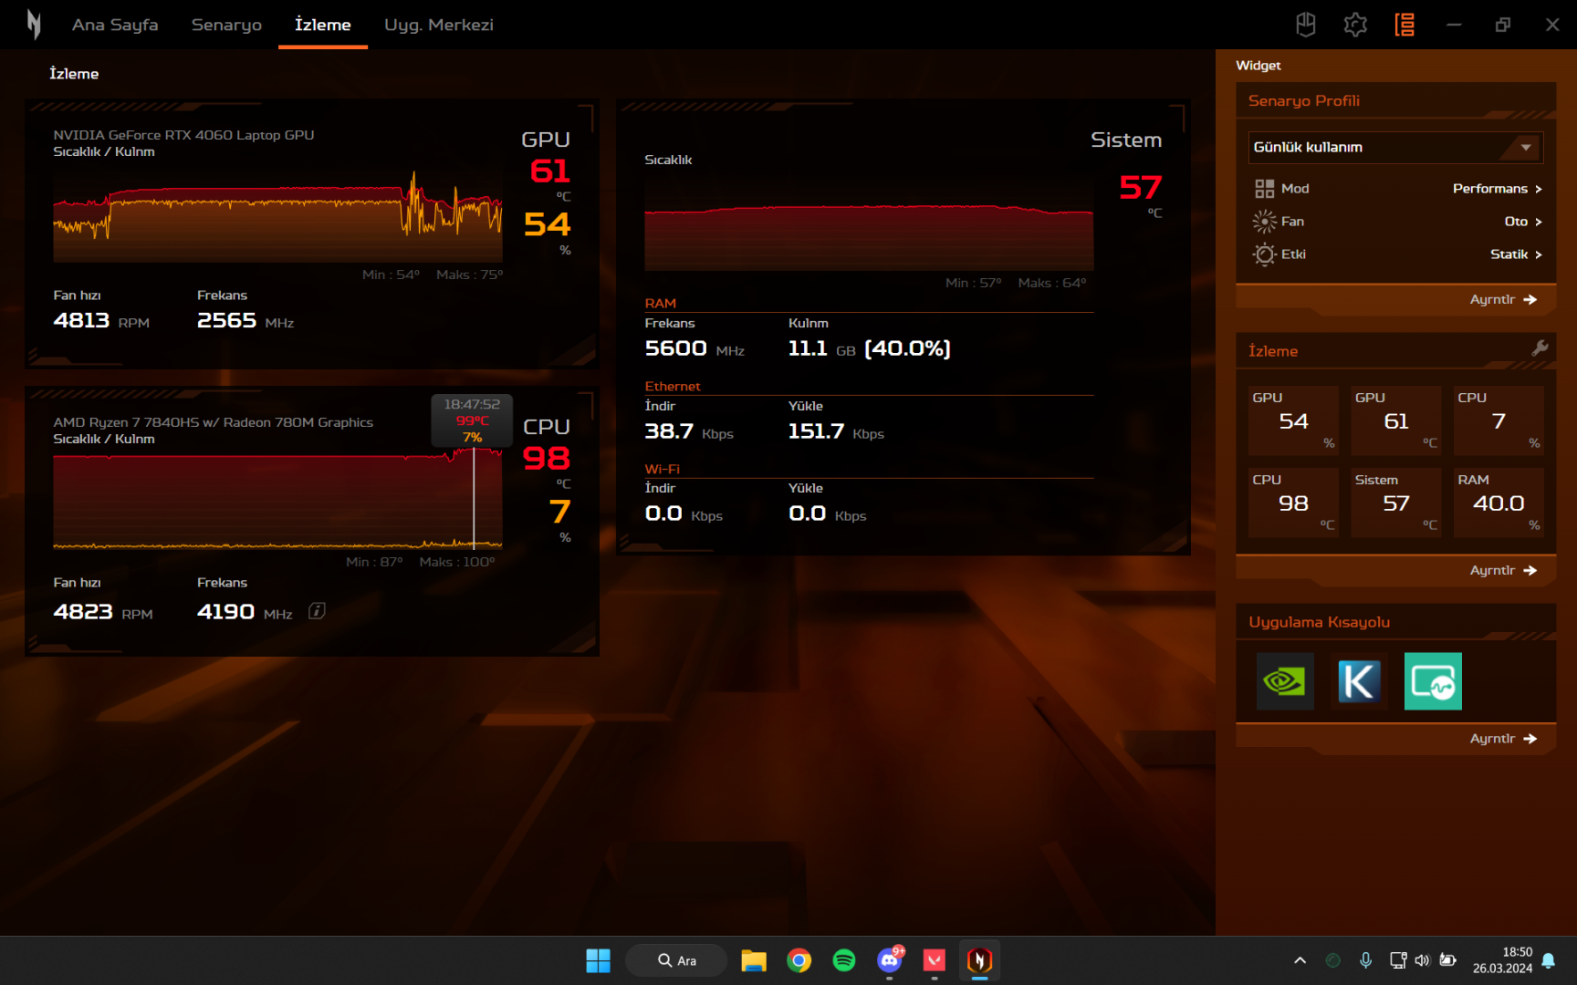Click the battery icon in the system tray
The width and height of the screenshot is (1577, 985).
point(1447,960)
